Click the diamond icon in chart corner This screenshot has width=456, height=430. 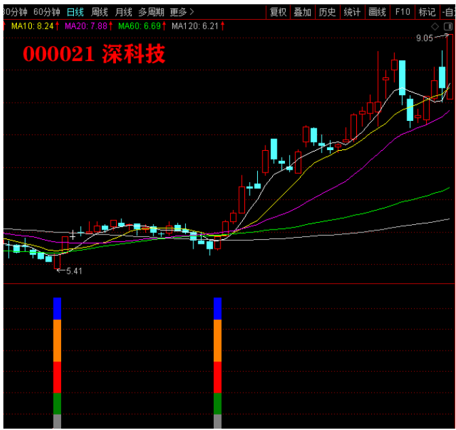(x=435, y=26)
